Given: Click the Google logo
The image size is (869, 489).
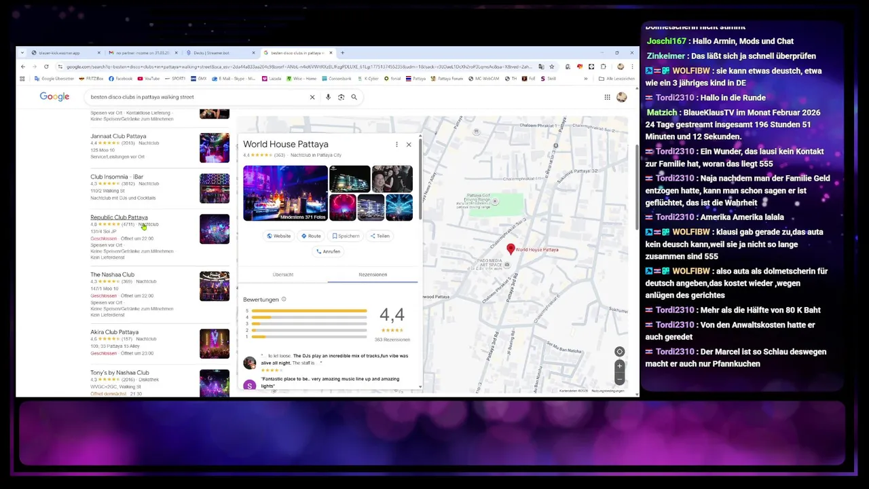Looking at the screenshot, I should (54, 97).
